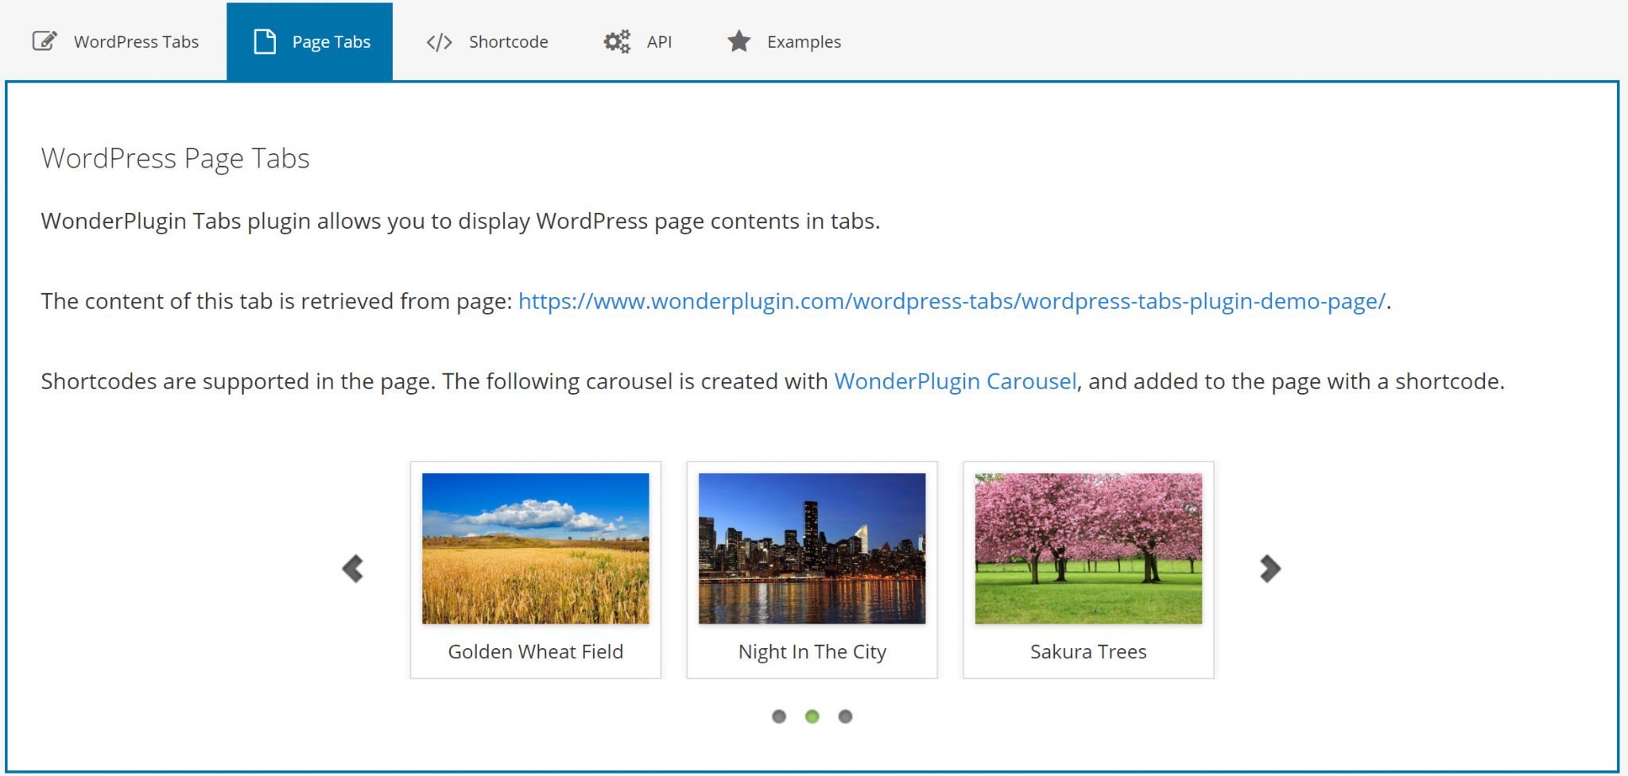This screenshot has width=1628, height=776.
Task: Click the pencil edit icon beside WordPress Tabs
Action: (x=45, y=41)
